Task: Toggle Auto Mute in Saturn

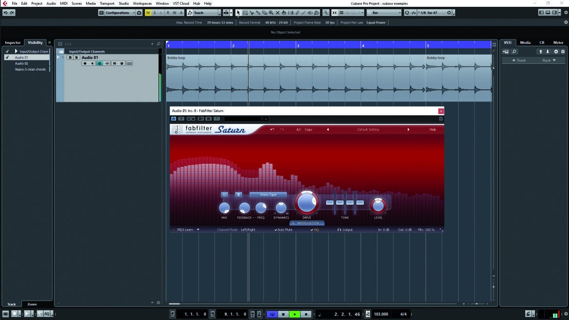Action: 284,230
